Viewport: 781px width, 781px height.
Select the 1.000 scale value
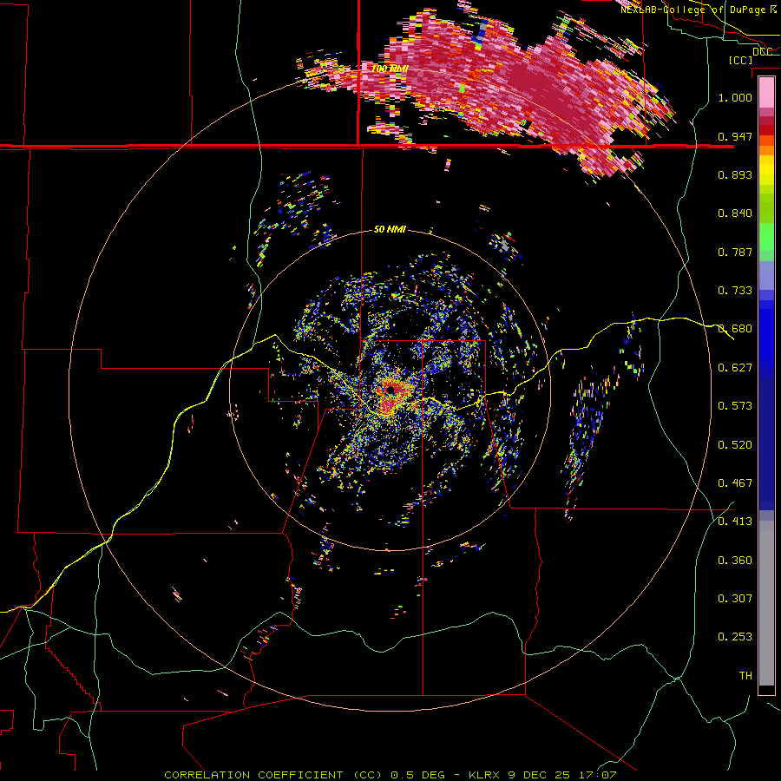[x=735, y=97]
